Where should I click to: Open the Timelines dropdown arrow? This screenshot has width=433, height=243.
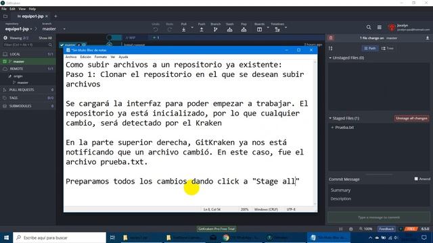[286, 28]
